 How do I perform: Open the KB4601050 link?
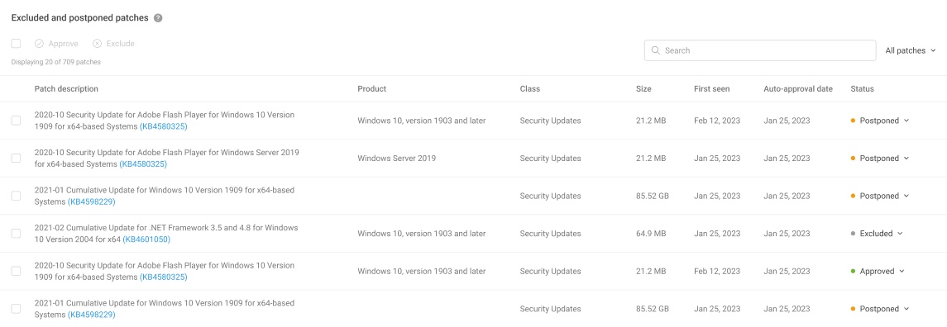[x=146, y=239]
